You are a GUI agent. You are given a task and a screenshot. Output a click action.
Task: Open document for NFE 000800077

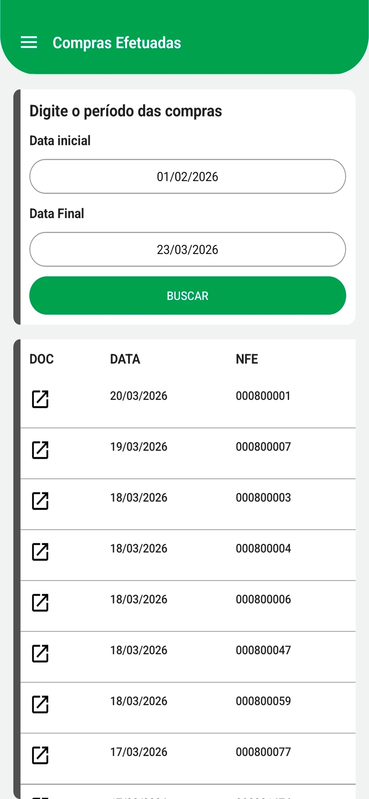[40, 755]
